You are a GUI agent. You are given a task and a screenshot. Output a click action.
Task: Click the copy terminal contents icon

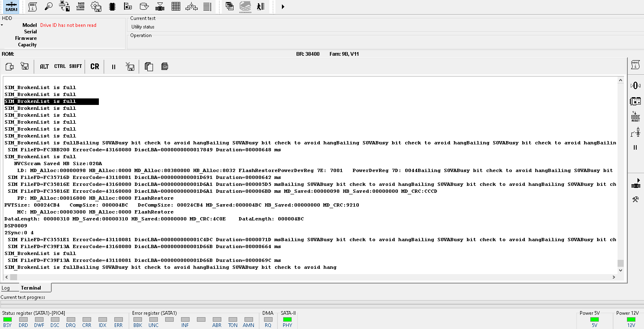point(149,67)
